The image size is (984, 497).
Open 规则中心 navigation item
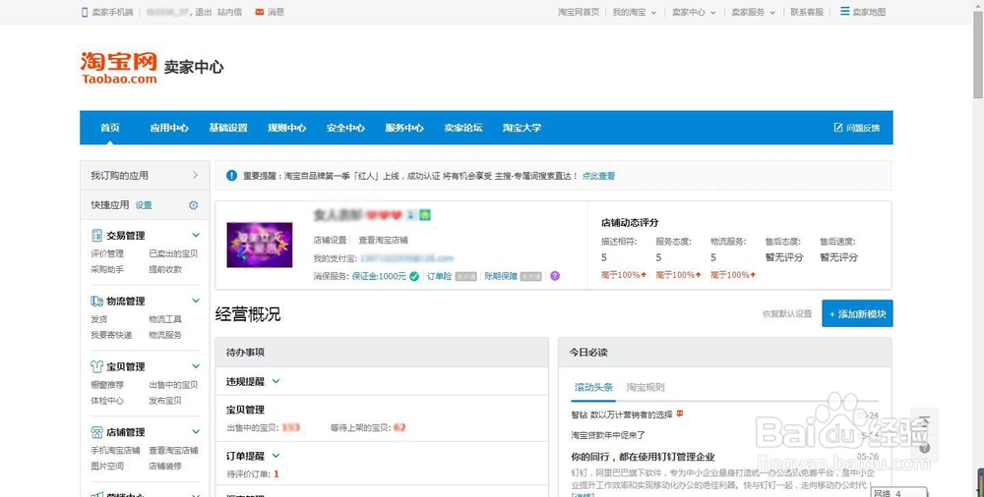(x=286, y=128)
